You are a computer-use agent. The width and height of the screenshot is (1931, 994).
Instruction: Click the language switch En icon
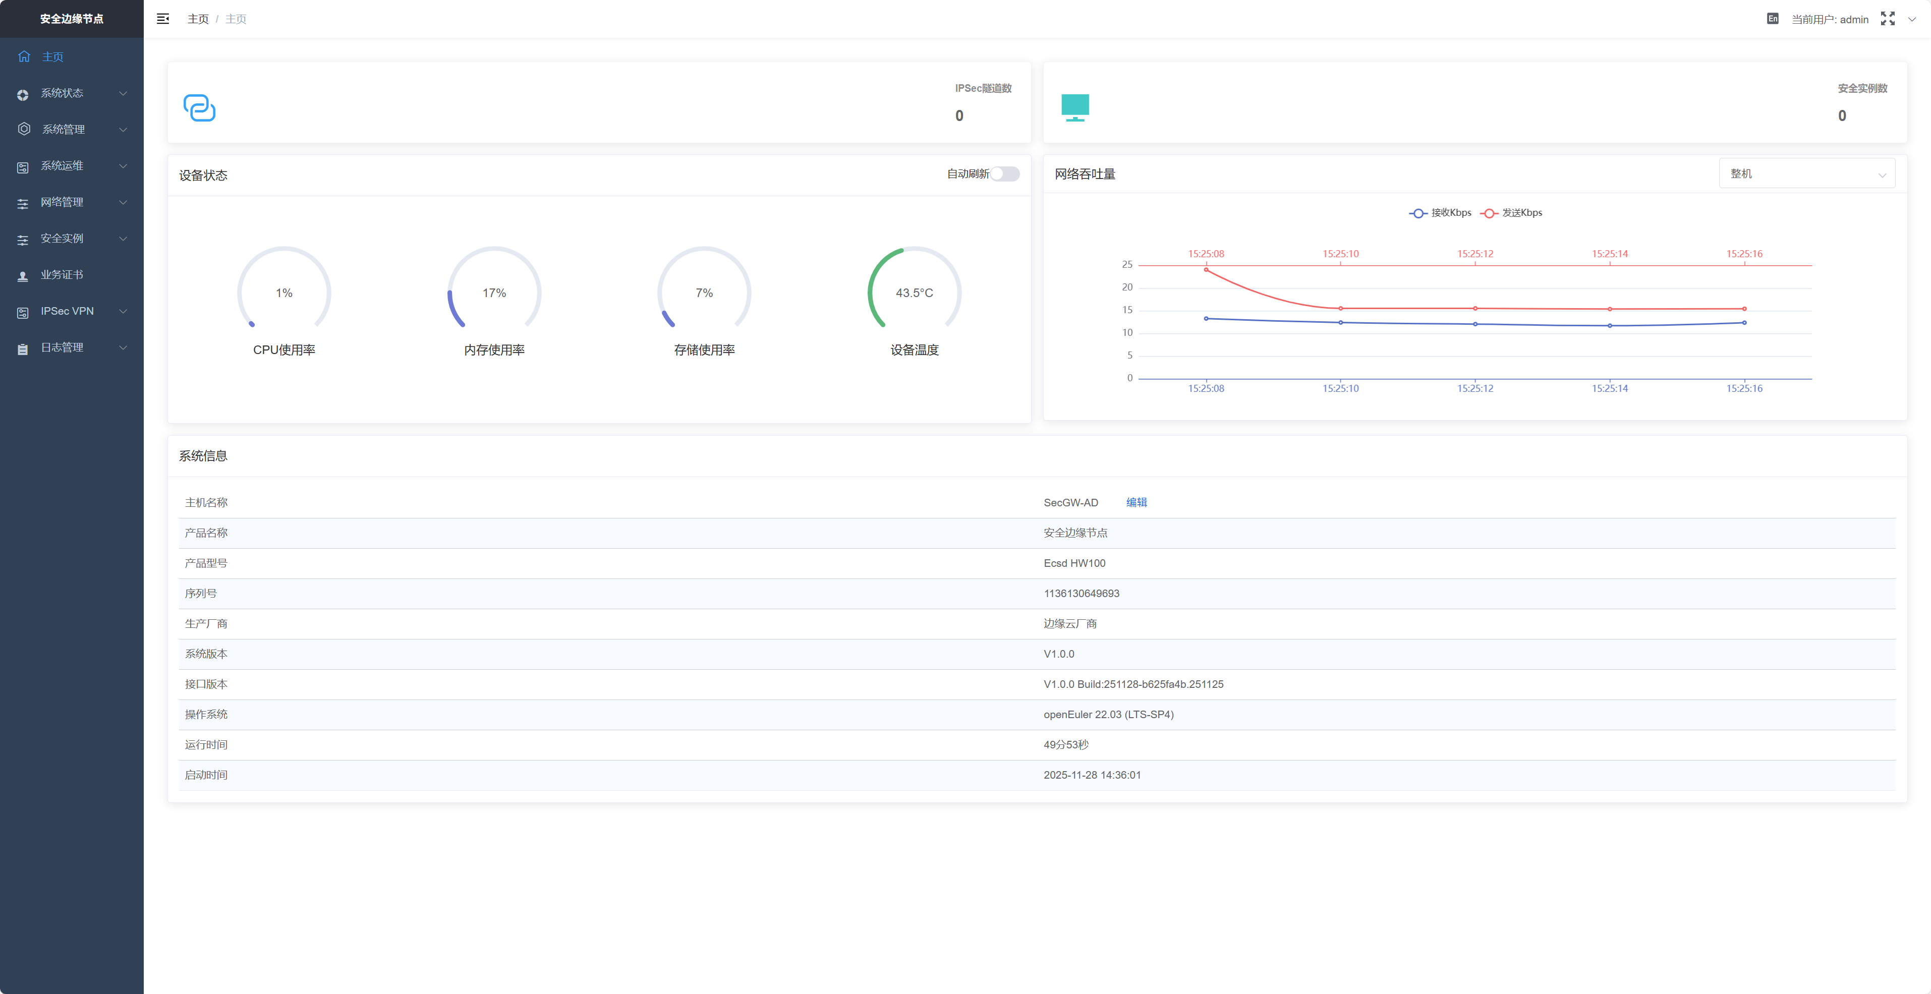pos(1772,19)
